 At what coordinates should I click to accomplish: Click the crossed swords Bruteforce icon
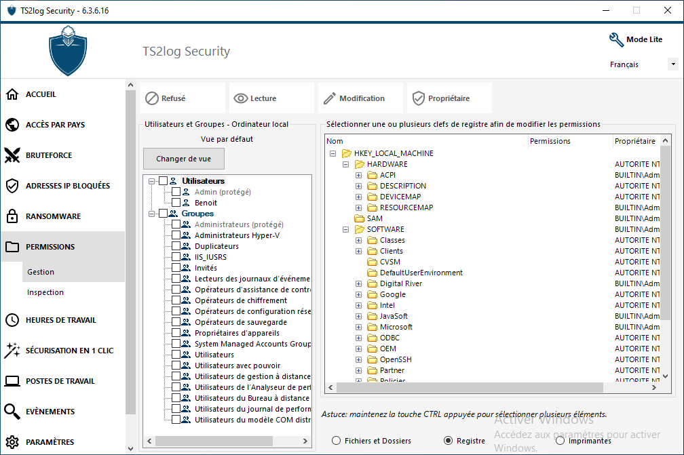12,155
